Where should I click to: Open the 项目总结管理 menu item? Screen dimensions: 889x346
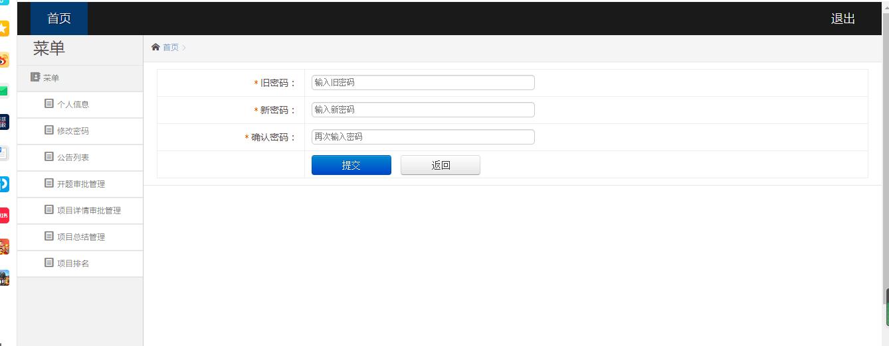[80, 237]
